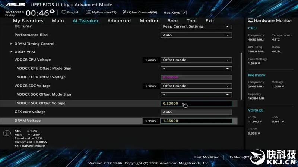This screenshot has width=298, height=167.
Task: Open VDDCR SOC Voltage mode dropdown
Action: point(196,86)
